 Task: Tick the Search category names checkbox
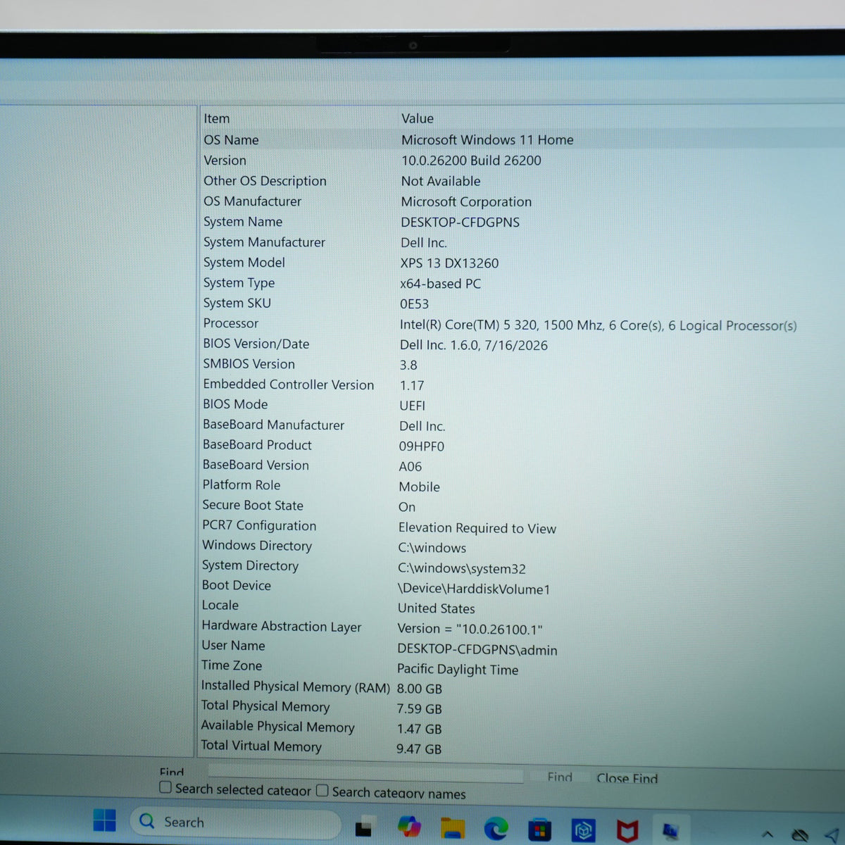tap(322, 790)
